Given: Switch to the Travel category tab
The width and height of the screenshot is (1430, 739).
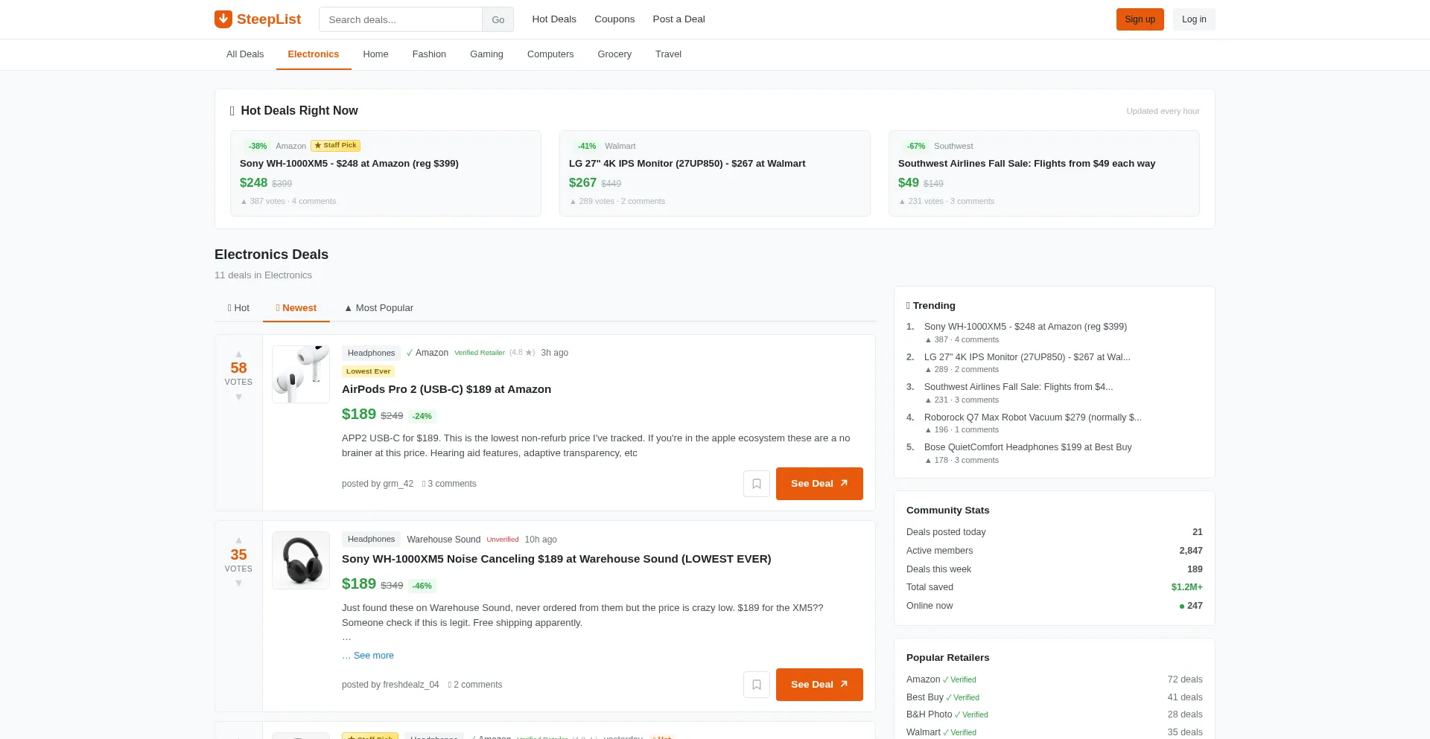Looking at the screenshot, I should (x=668, y=54).
